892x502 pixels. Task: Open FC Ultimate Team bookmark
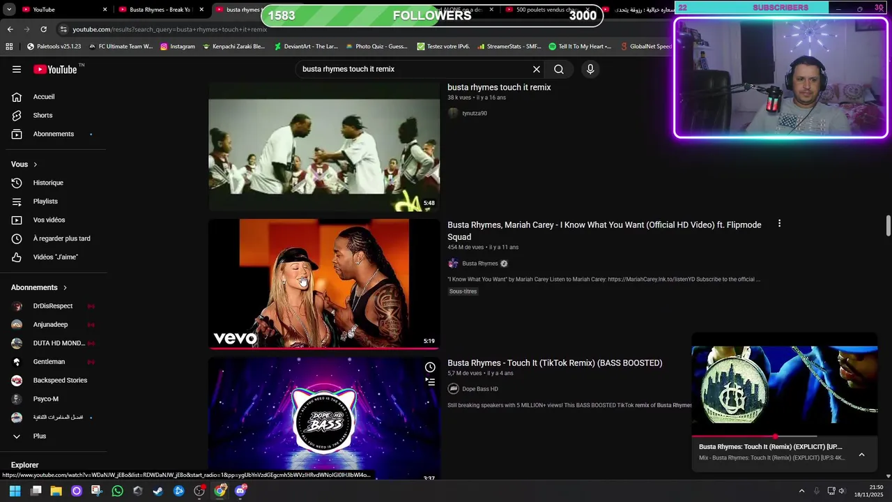(120, 47)
